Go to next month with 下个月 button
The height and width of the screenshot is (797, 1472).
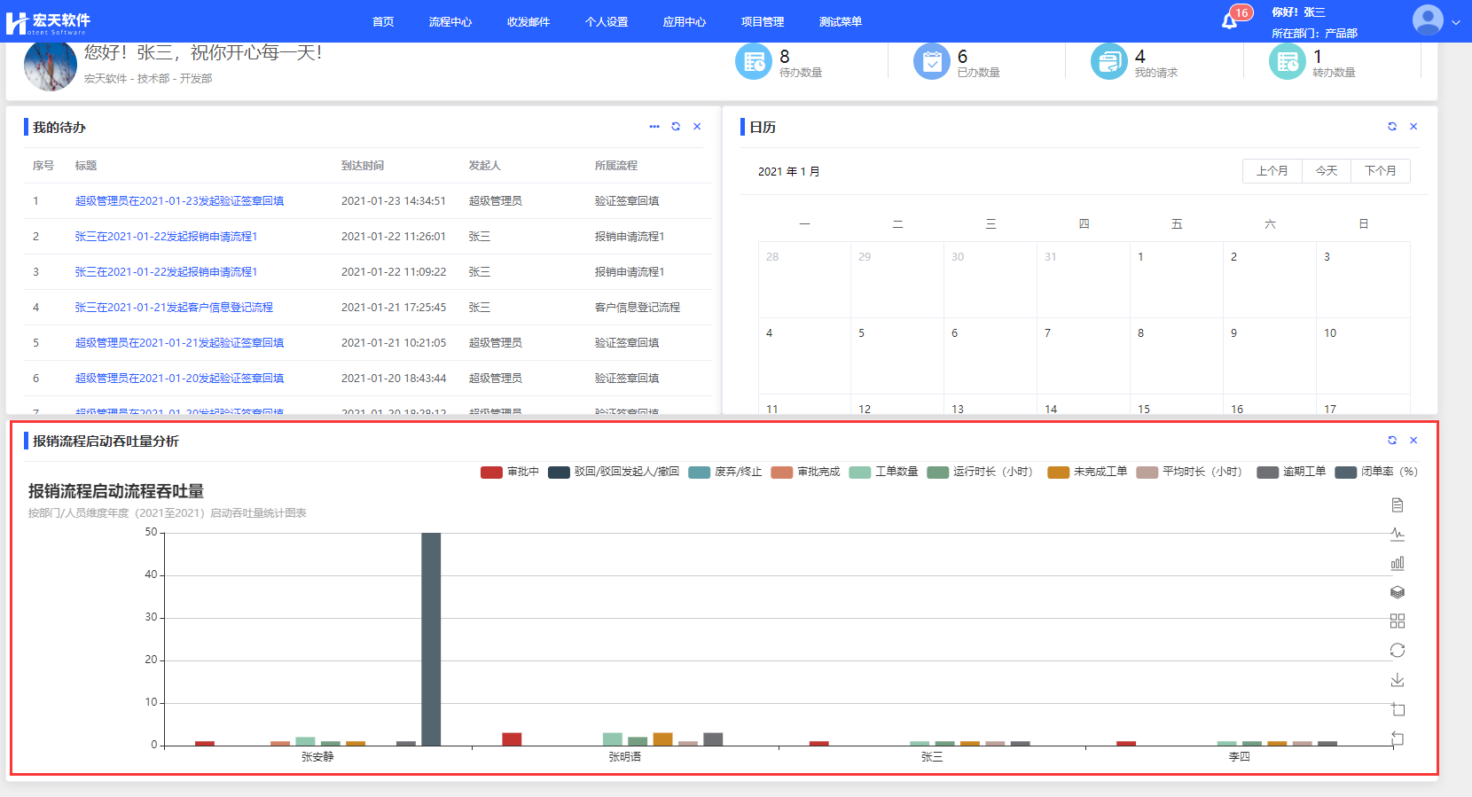tap(1380, 171)
